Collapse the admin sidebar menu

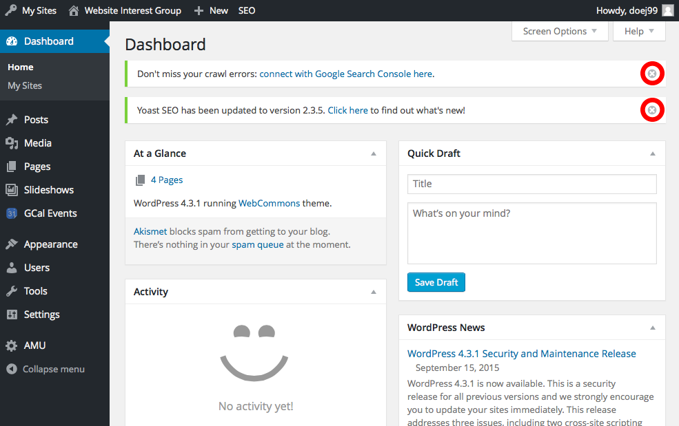click(x=45, y=369)
